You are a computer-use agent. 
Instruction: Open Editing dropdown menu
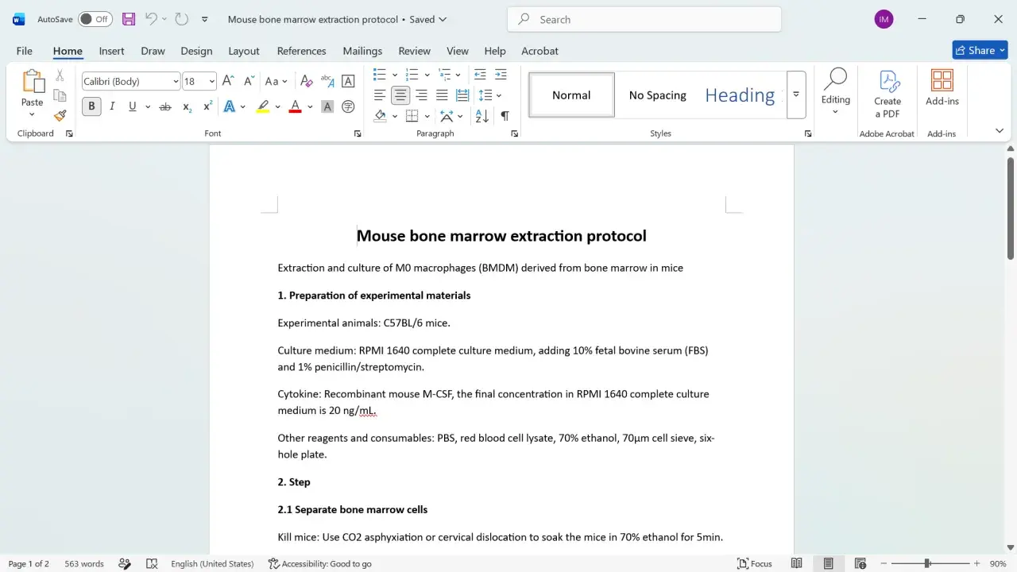pos(835,91)
